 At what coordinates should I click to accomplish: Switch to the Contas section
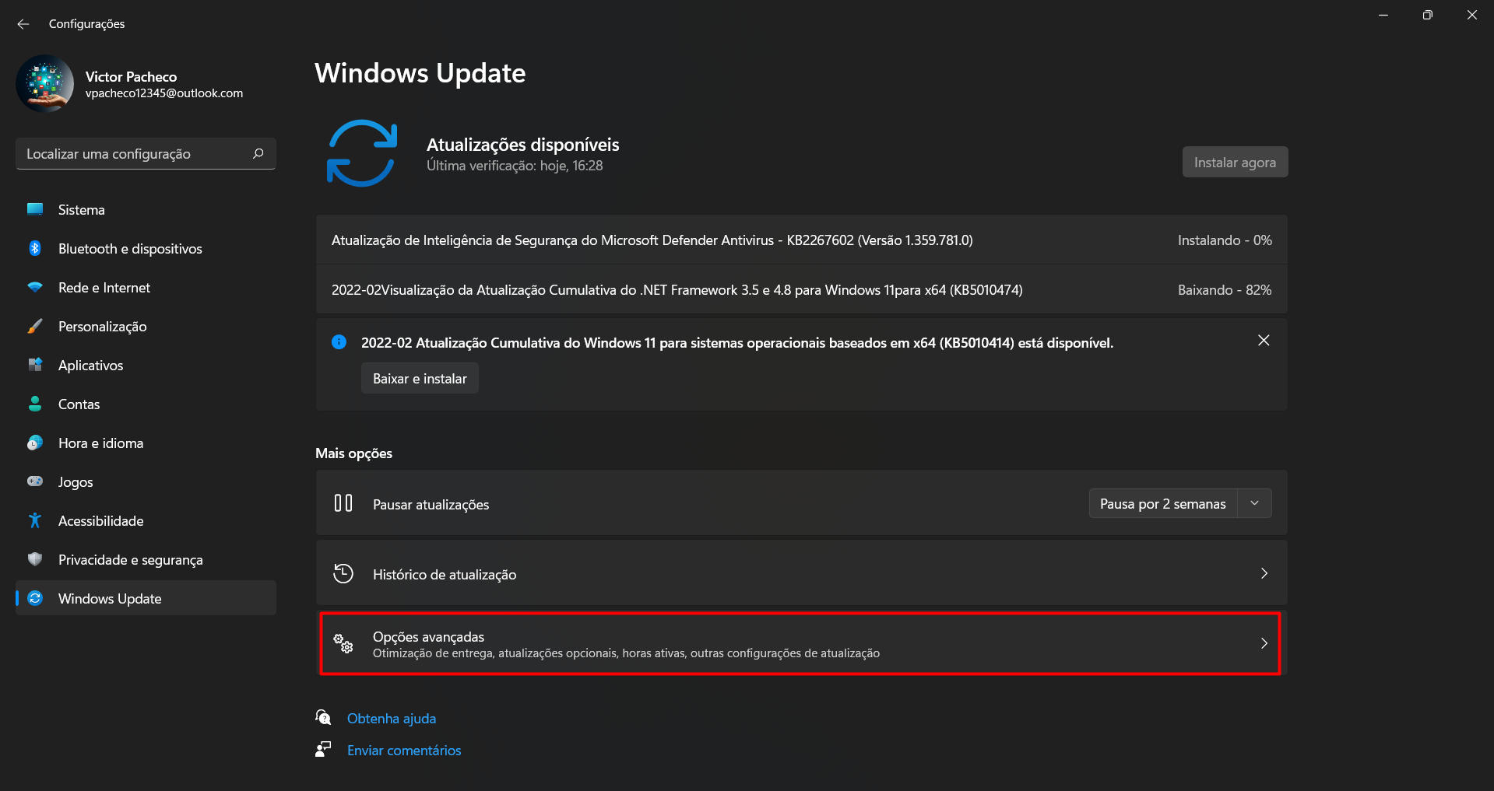pos(146,404)
